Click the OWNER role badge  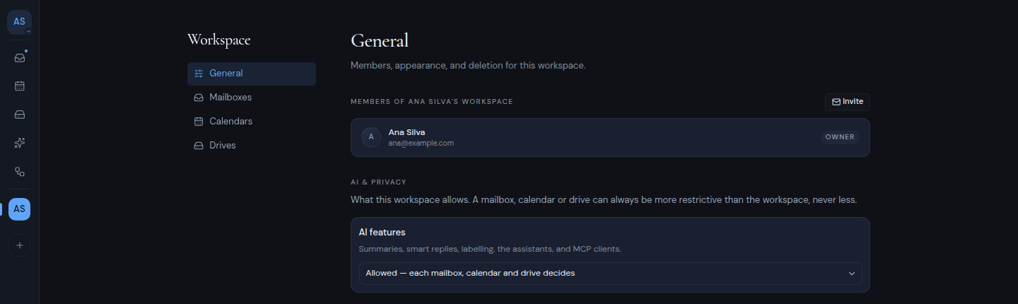840,137
